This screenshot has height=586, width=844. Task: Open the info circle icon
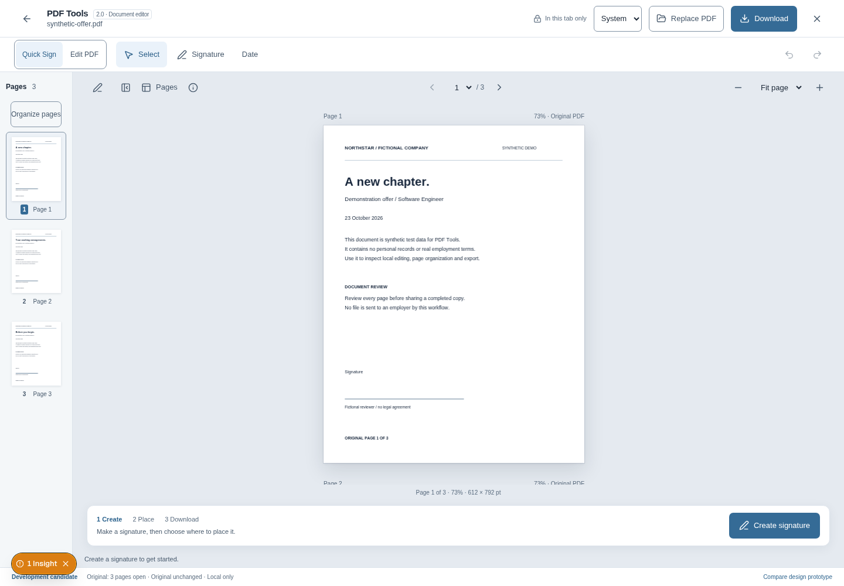(193, 87)
